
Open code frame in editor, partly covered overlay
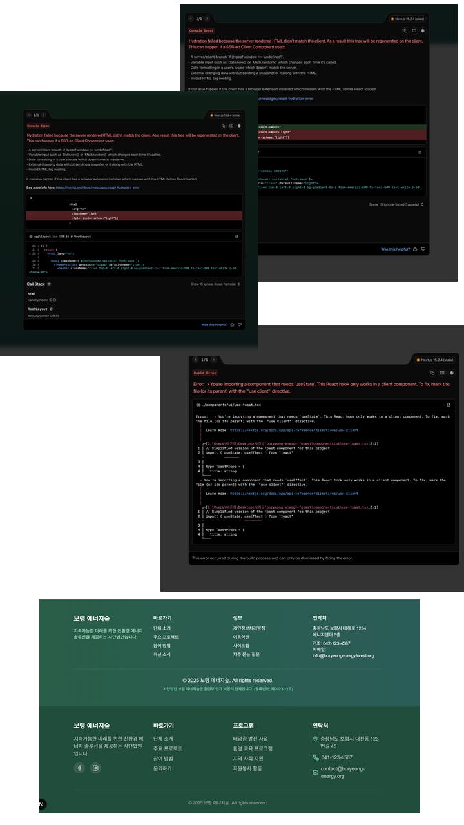pos(420,152)
